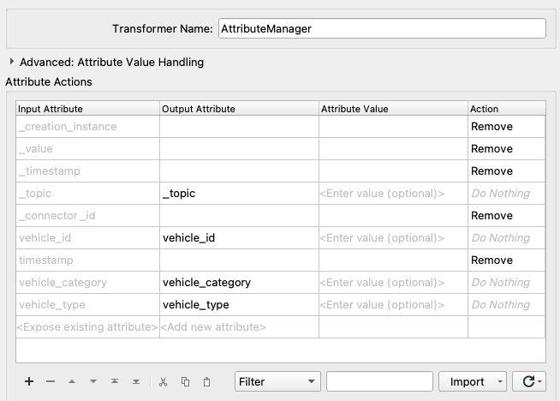
Task: Select the vehicle_type input attribute cell
Action: pyautogui.click(x=87, y=304)
